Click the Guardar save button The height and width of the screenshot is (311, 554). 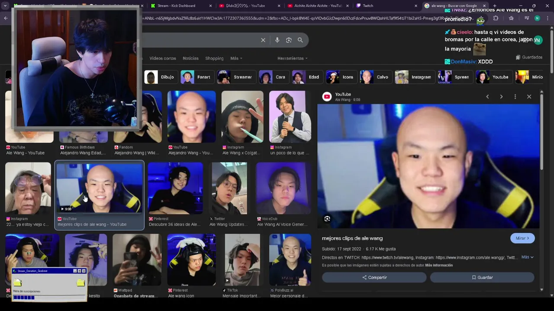tap(482, 277)
